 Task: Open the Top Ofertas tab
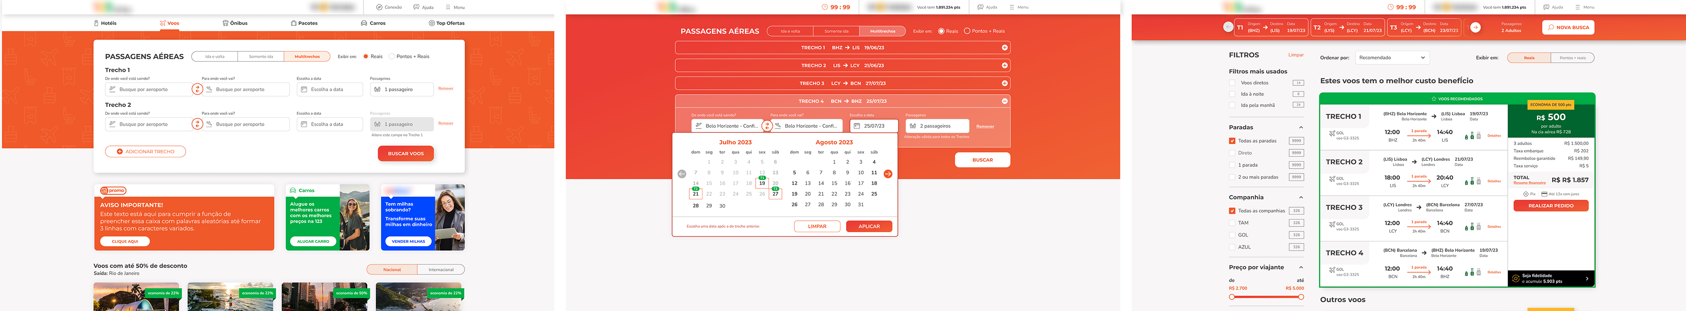point(447,23)
